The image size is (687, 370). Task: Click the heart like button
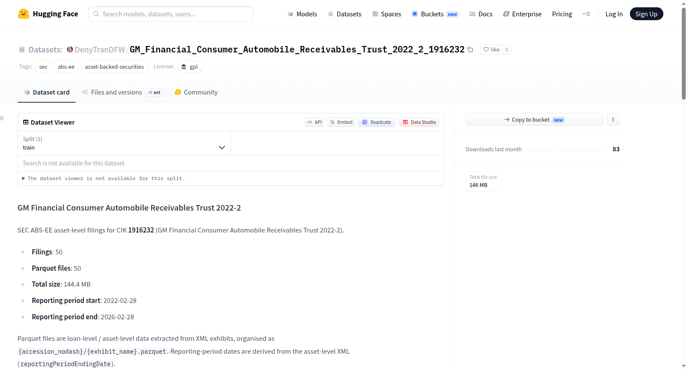pos(491,49)
